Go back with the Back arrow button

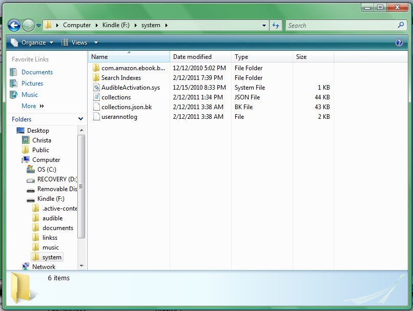click(x=14, y=26)
